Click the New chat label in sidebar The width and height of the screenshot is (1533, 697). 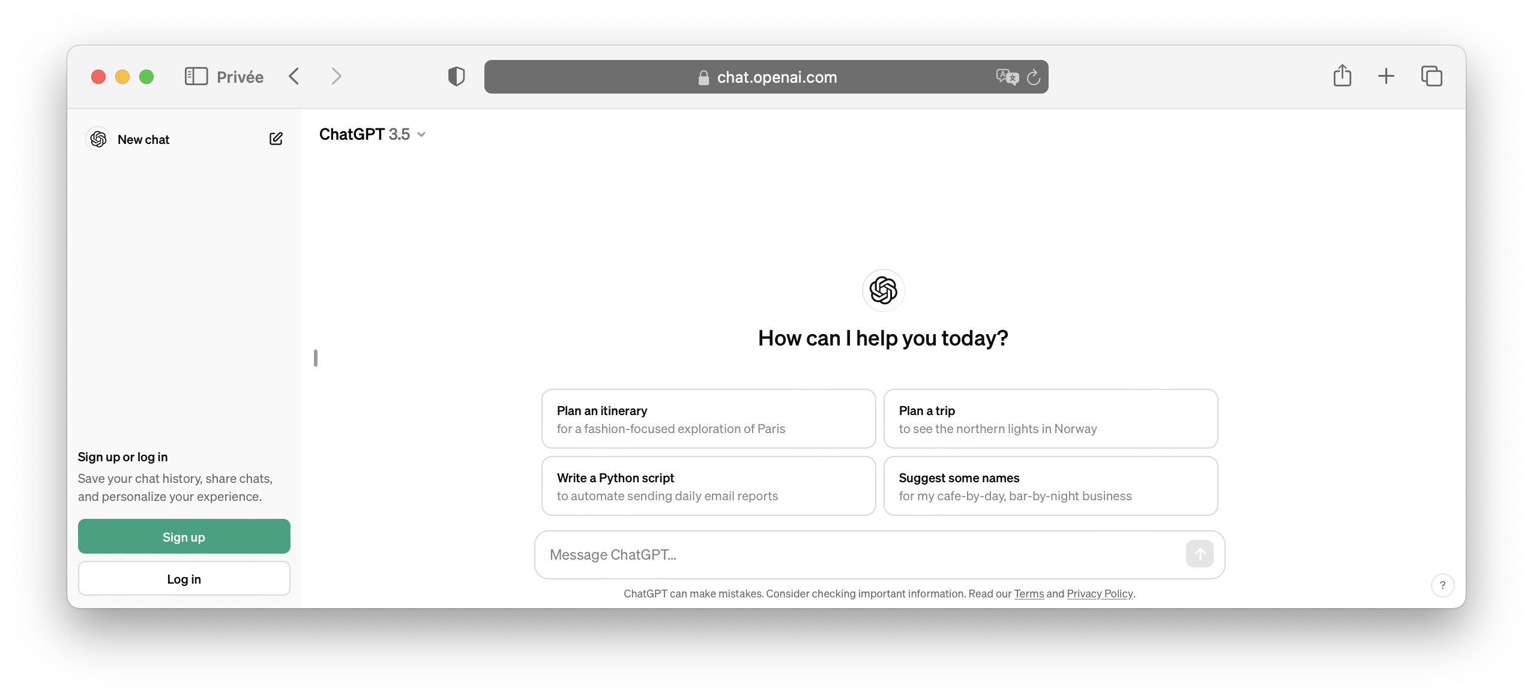[143, 139]
